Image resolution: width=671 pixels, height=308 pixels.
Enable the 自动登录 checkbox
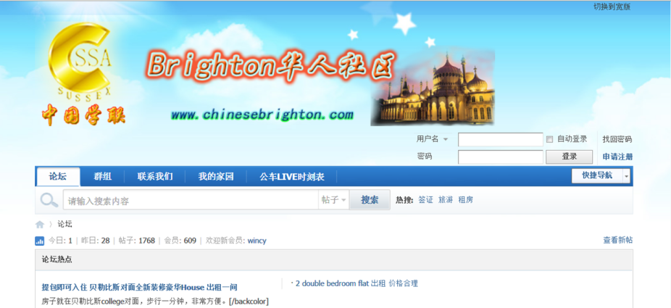(550, 139)
